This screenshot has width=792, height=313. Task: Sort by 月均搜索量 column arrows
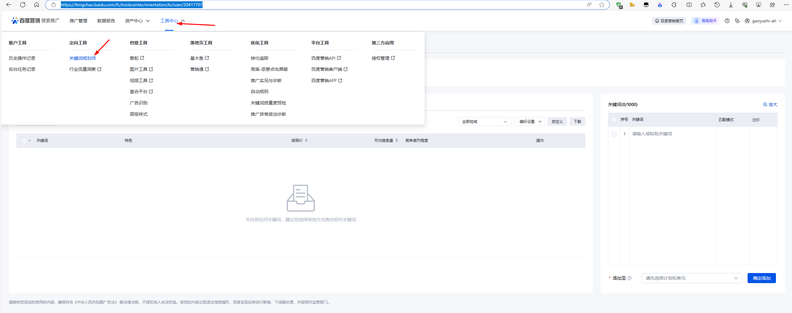(397, 140)
